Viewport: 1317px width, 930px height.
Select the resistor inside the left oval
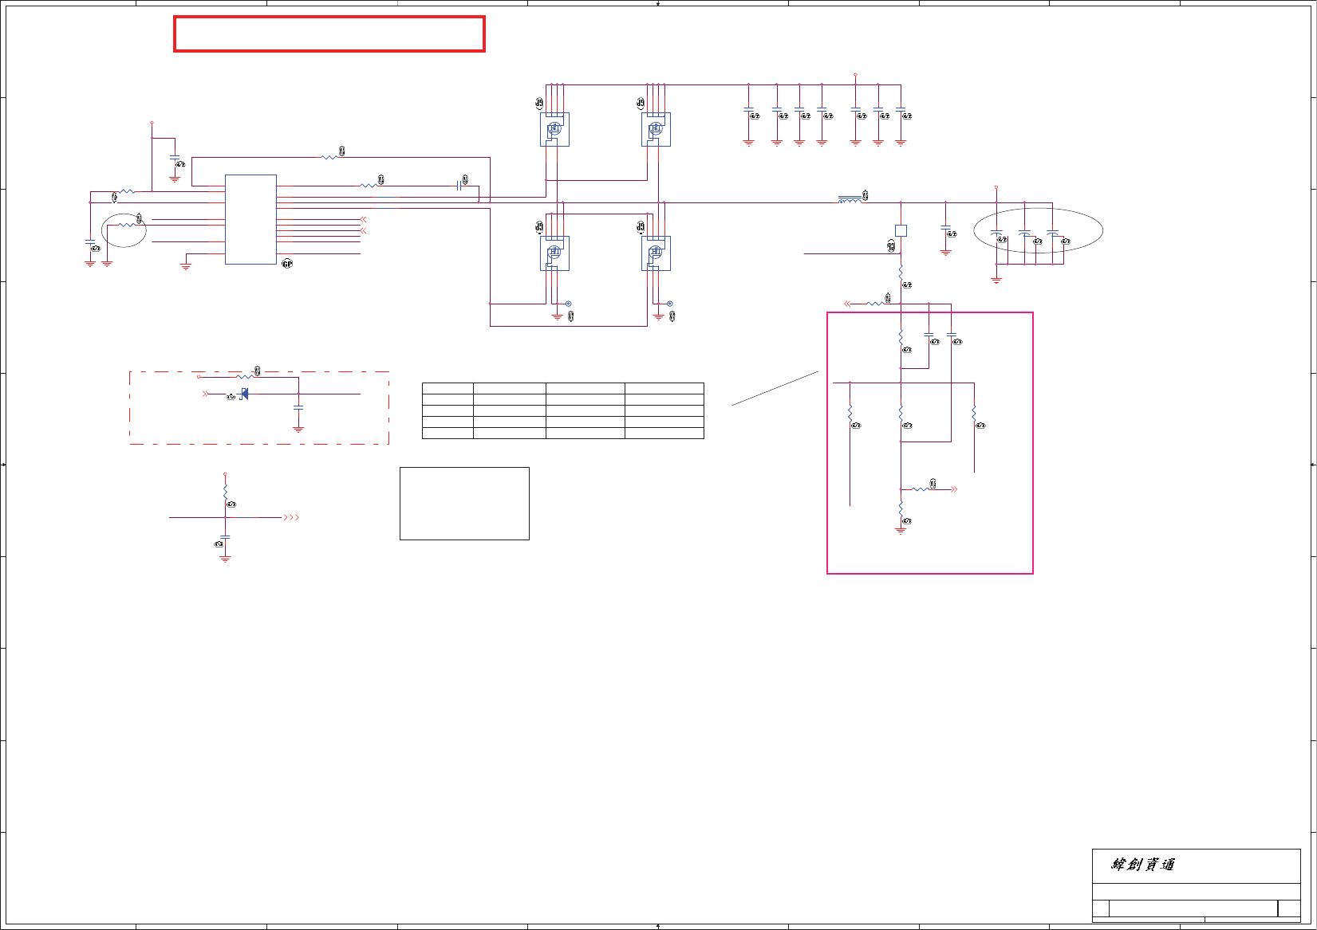pos(127,226)
